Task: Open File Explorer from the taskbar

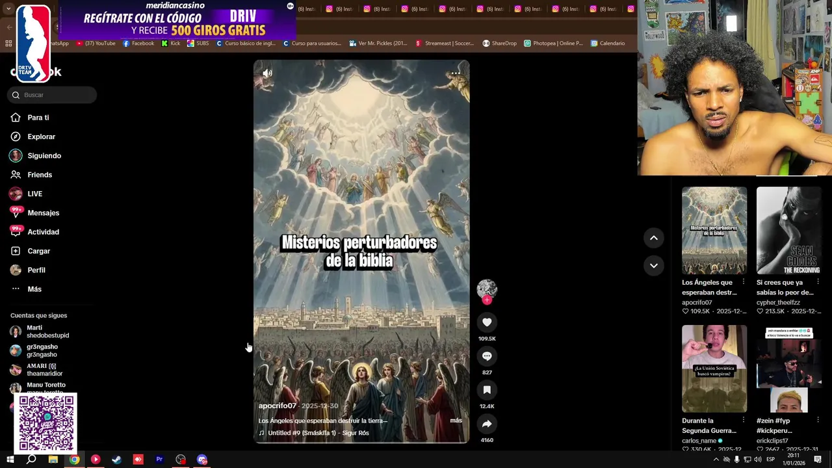Action: (53, 460)
